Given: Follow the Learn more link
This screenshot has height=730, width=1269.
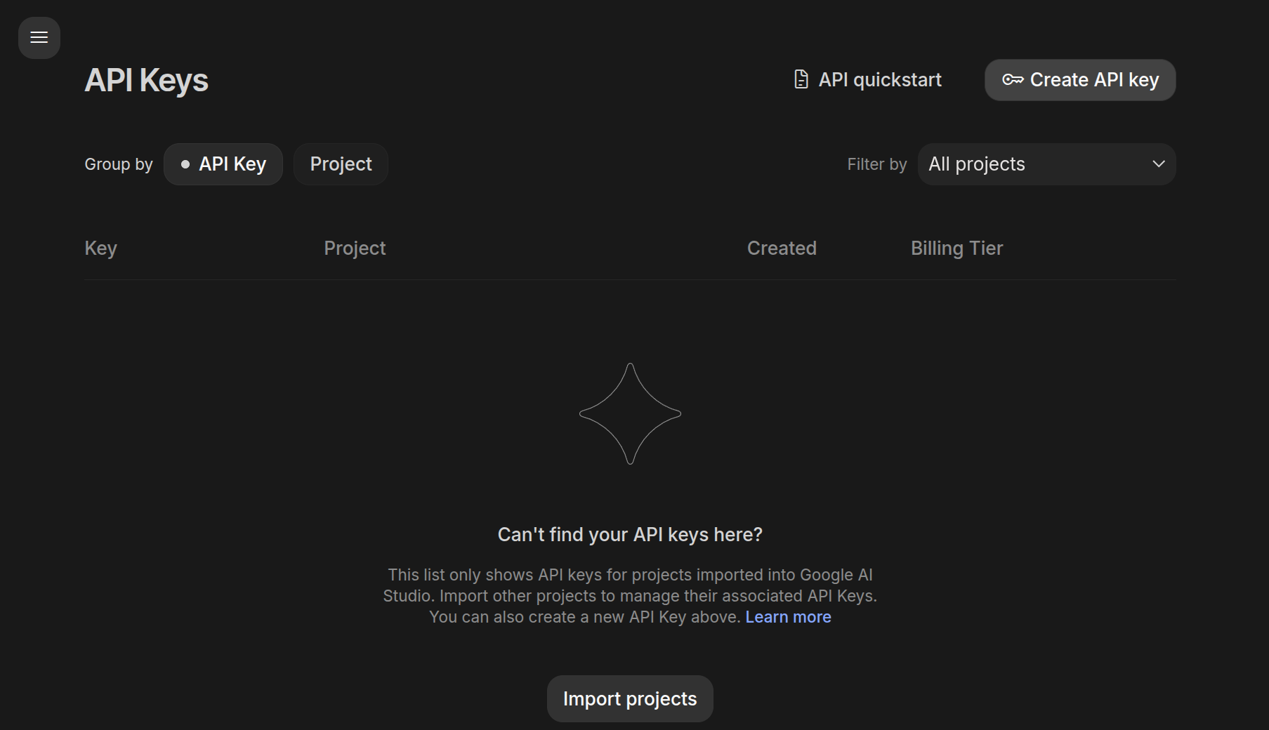Looking at the screenshot, I should [788, 617].
